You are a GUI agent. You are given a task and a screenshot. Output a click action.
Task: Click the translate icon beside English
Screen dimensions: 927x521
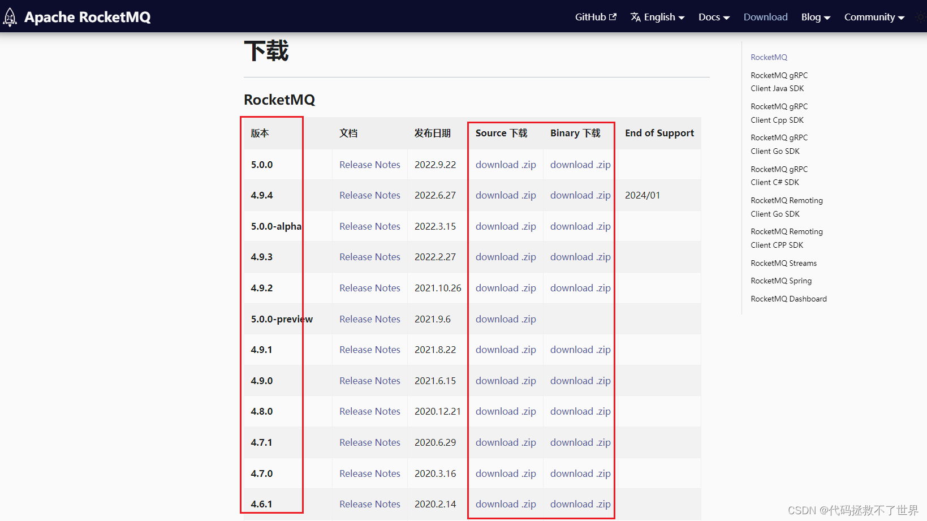coord(636,17)
